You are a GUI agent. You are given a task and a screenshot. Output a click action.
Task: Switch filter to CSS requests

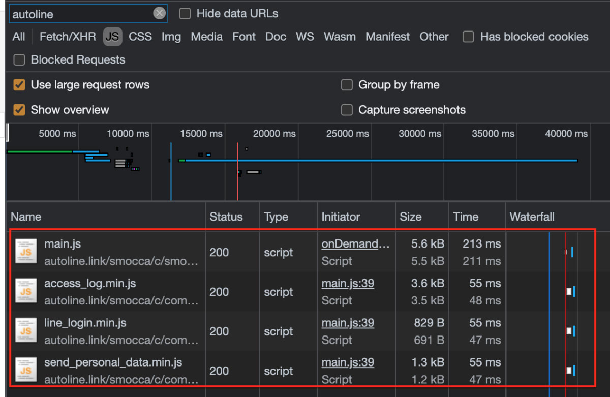coord(140,37)
